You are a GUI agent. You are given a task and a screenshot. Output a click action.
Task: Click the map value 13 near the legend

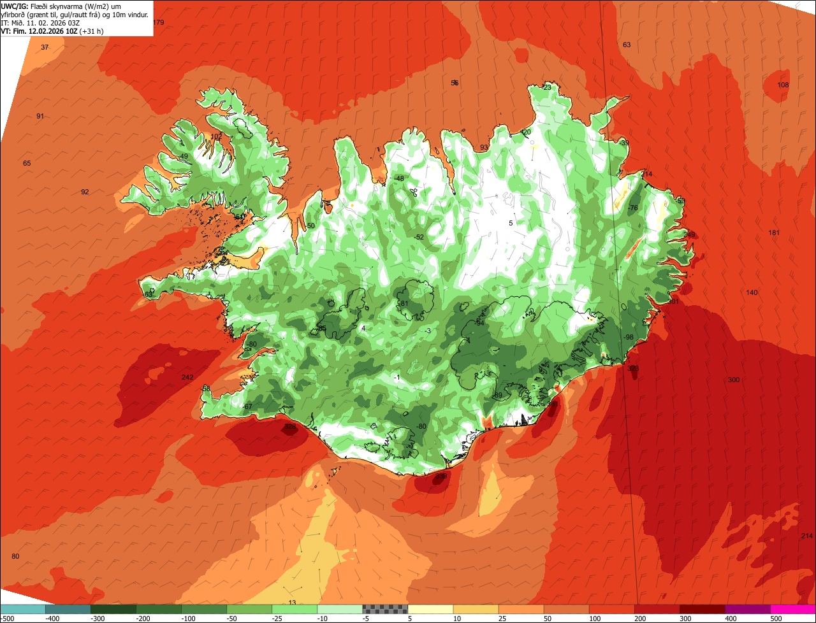(x=293, y=602)
